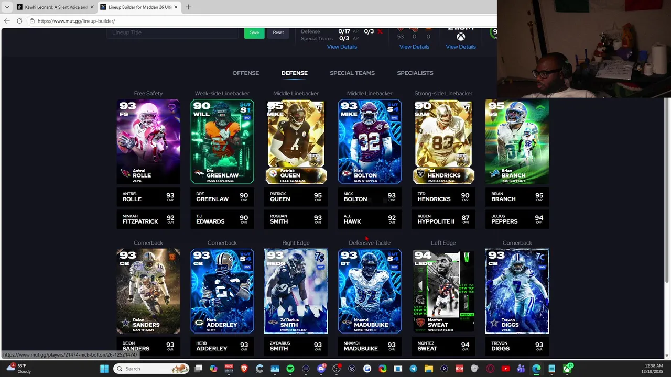671x377 pixels.
Task: Open the SPECIALISTS lineup tab
Action: pyautogui.click(x=415, y=73)
